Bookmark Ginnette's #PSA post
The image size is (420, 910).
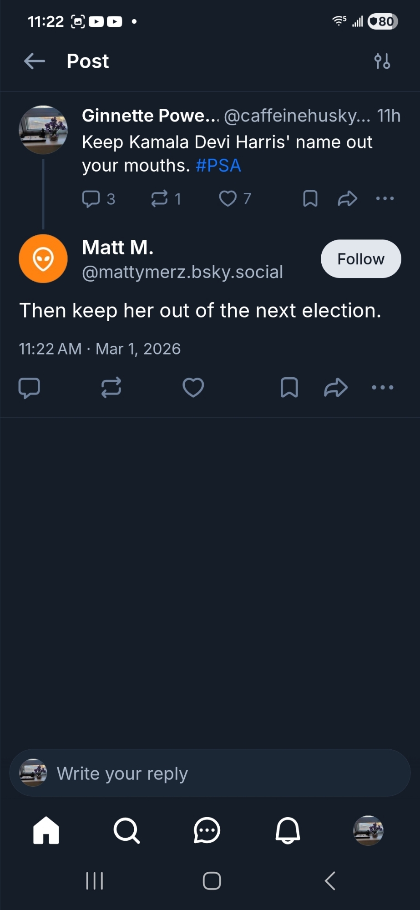(x=310, y=199)
